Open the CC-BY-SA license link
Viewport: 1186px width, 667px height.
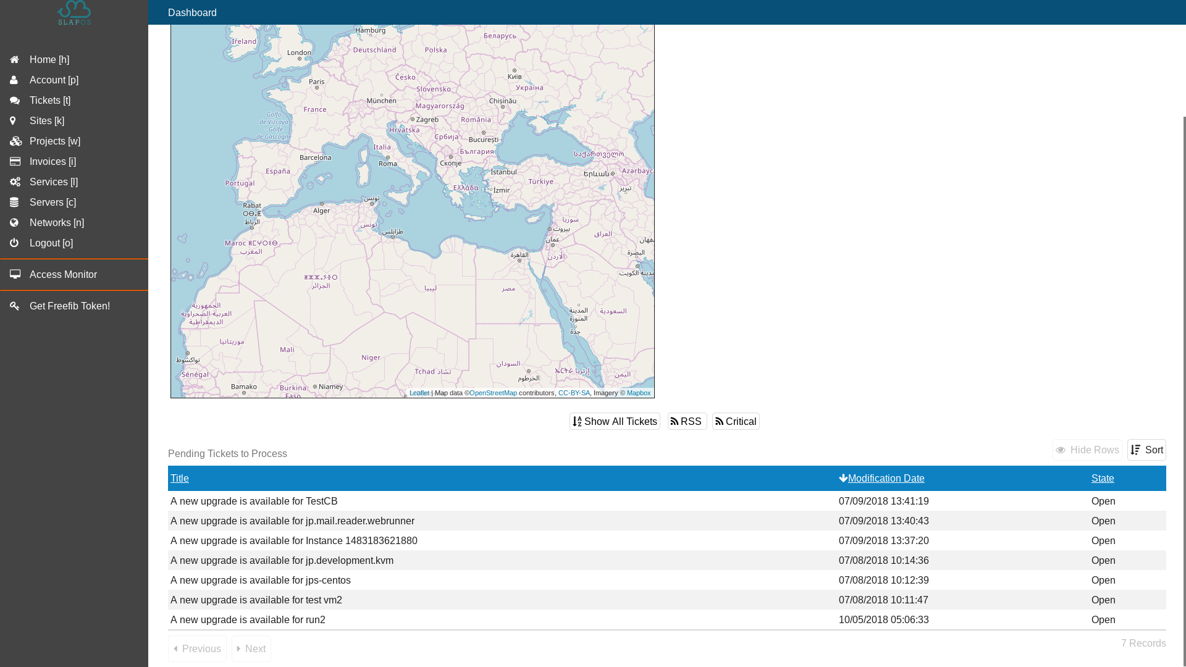(x=574, y=393)
